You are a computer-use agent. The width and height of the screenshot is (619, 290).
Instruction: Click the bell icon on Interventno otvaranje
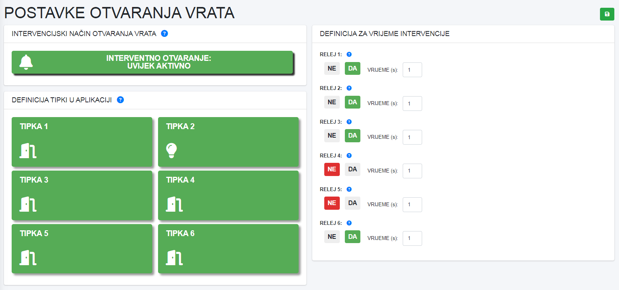26,62
